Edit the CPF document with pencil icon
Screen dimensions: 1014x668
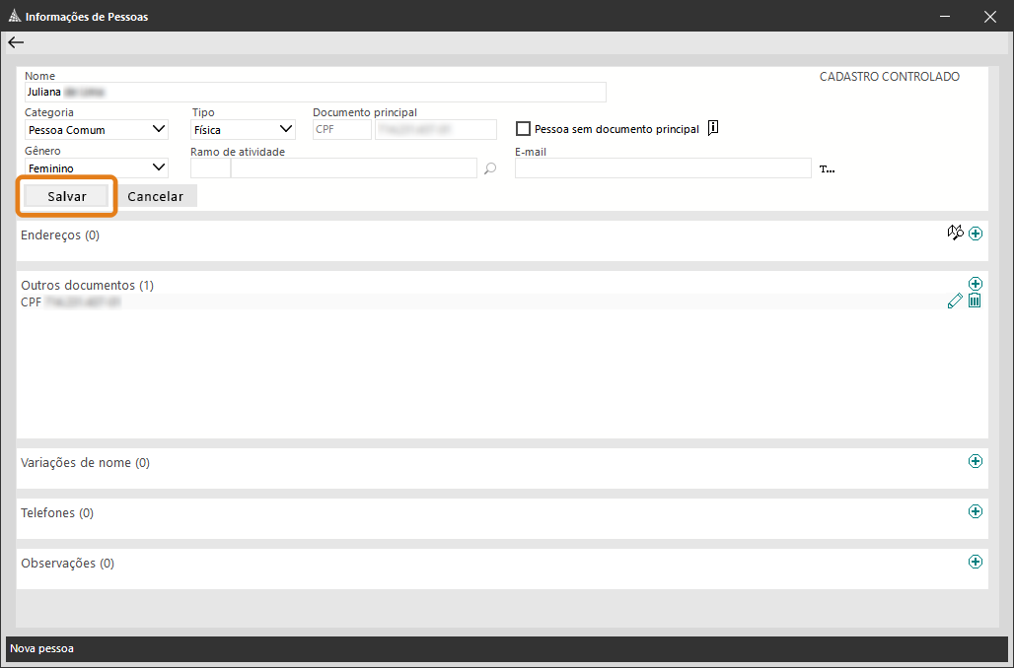coord(954,301)
